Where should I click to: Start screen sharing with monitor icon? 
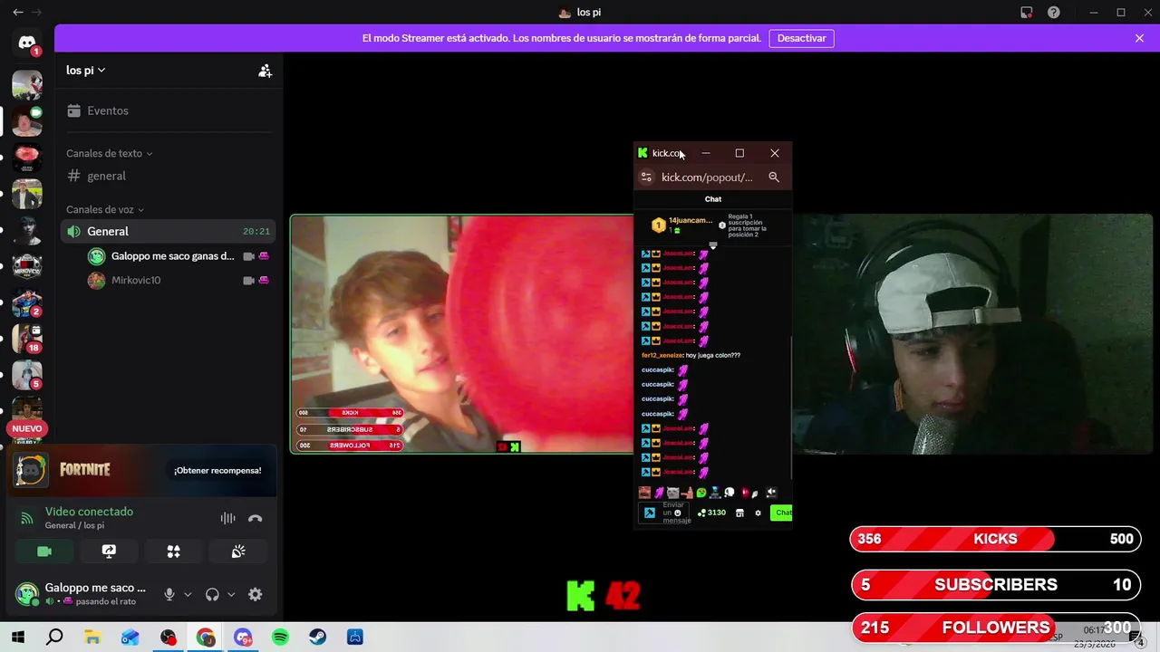click(x=109, y=551)
